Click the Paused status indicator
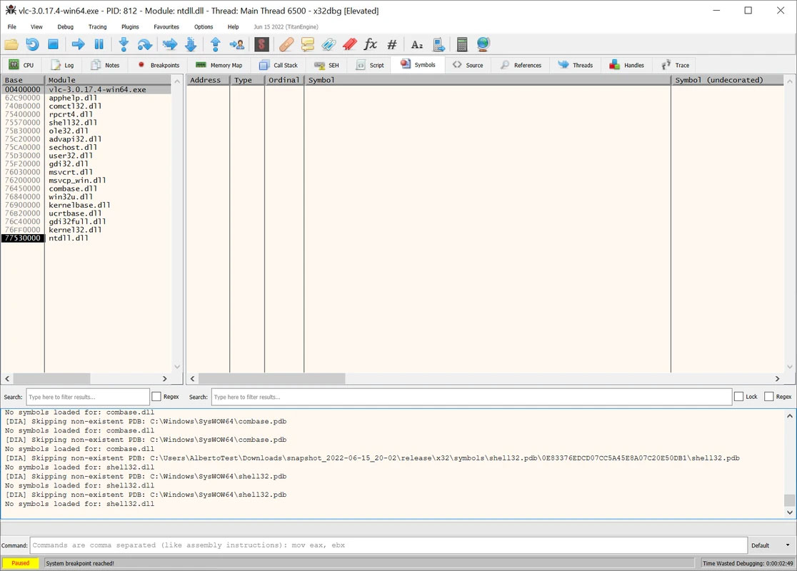 pos(20,563)
